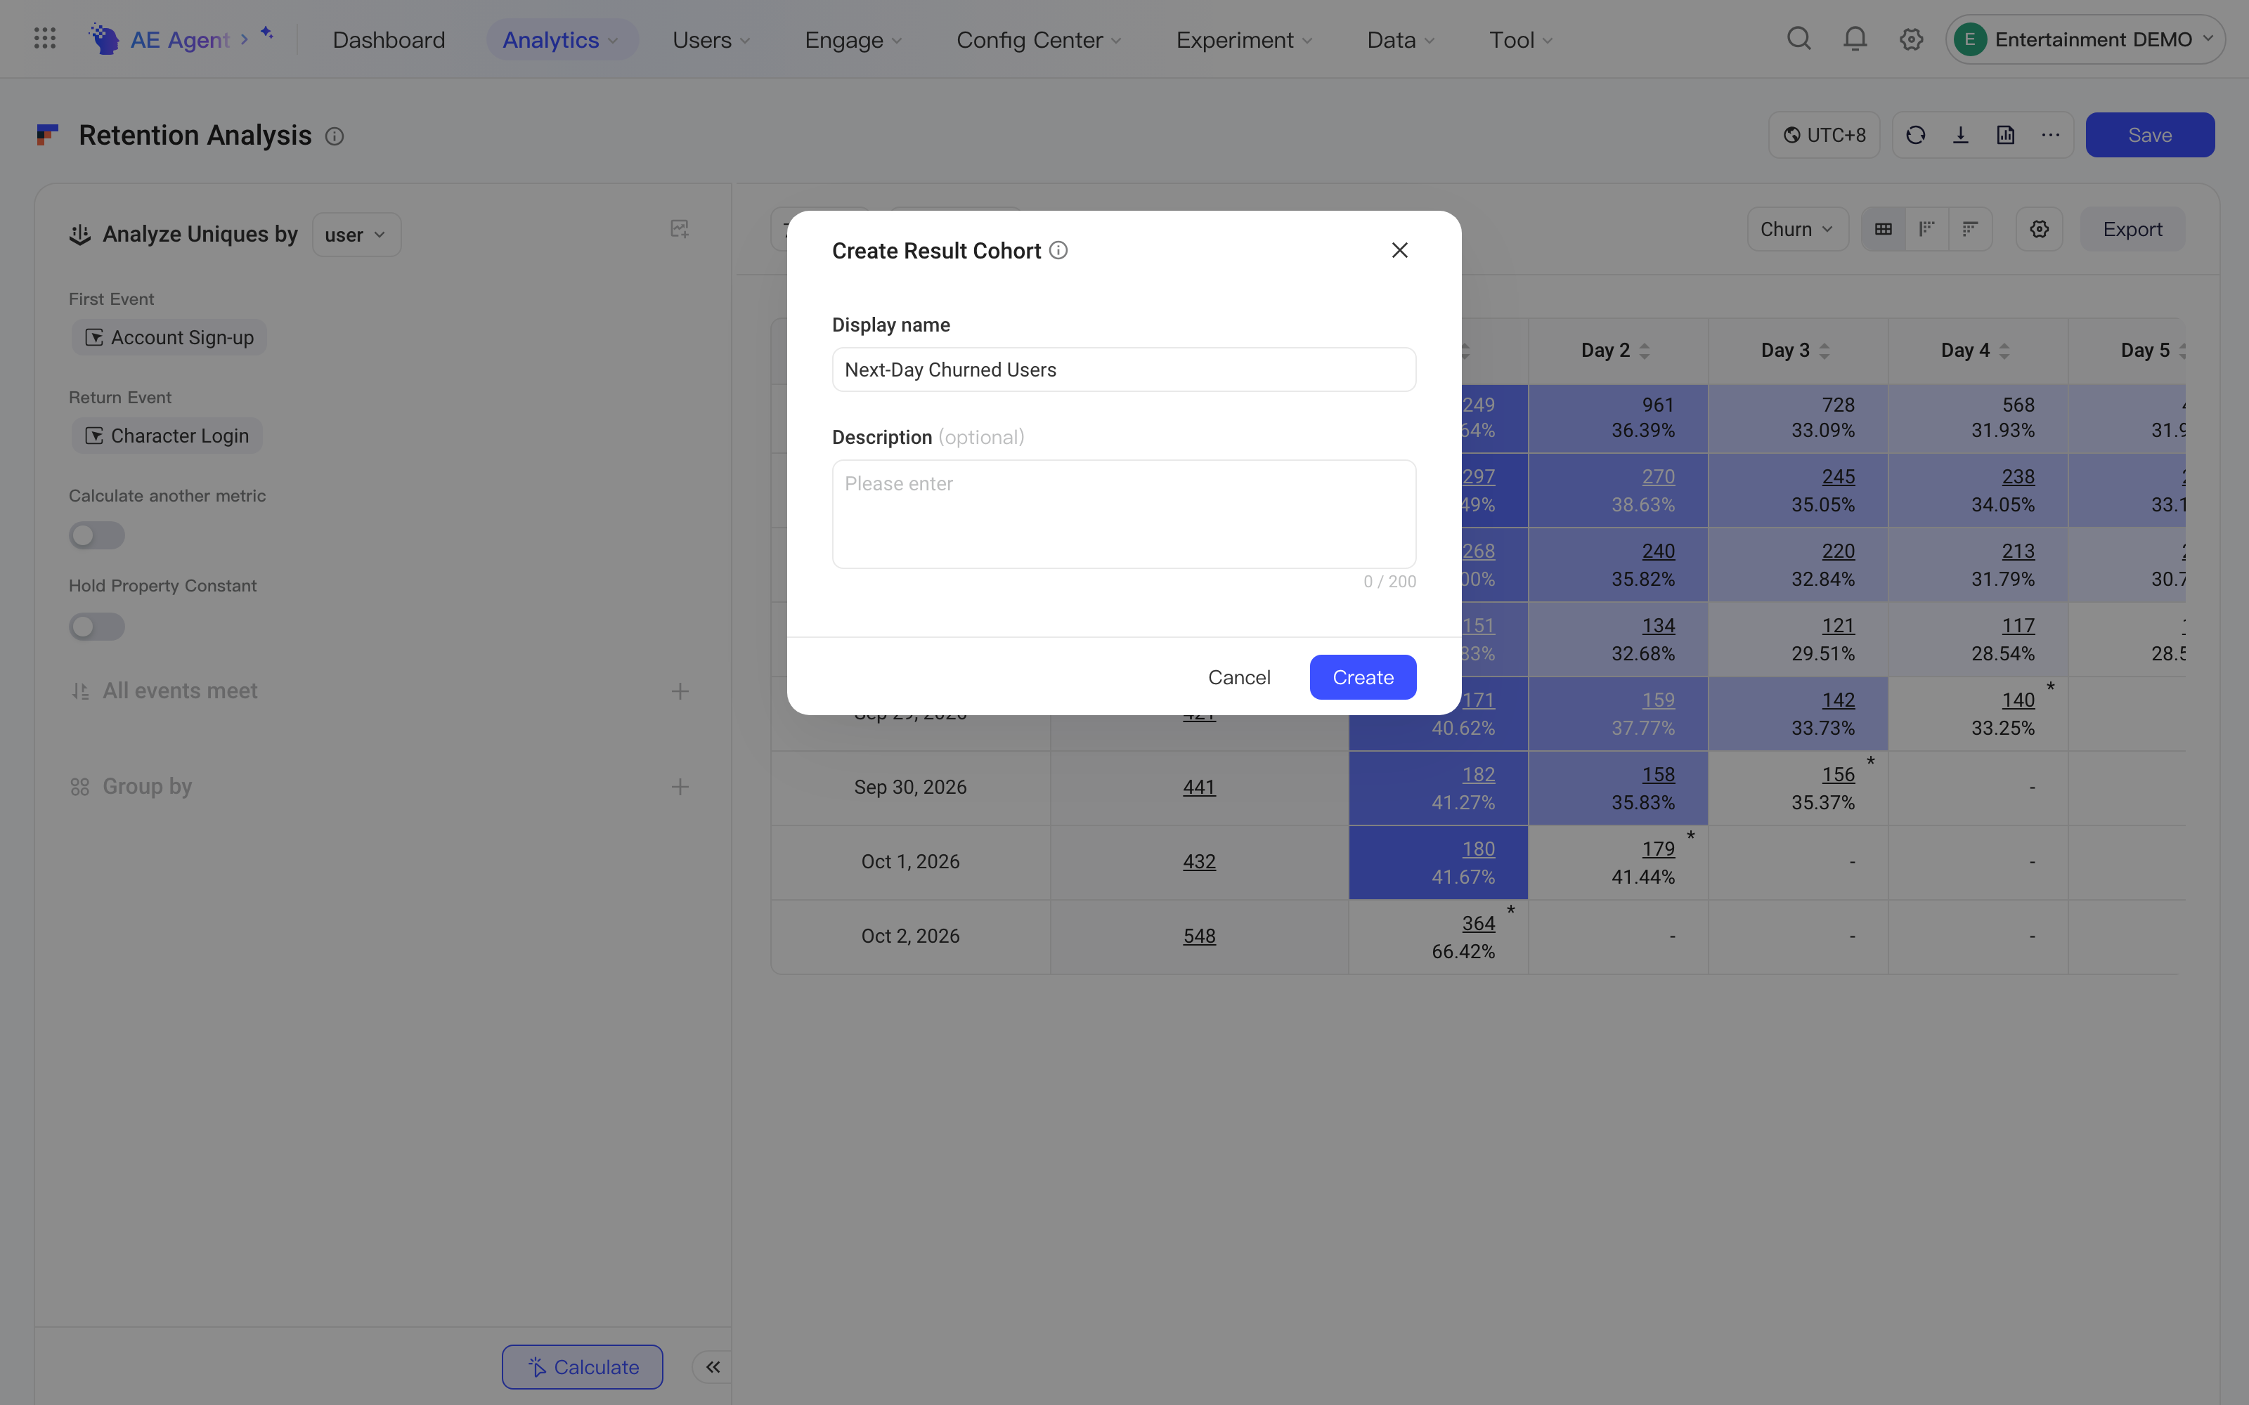This screenshot has height=1405, width=2249.
Task: Click the Retention Analysis info icon
Action: click(335, 136)
